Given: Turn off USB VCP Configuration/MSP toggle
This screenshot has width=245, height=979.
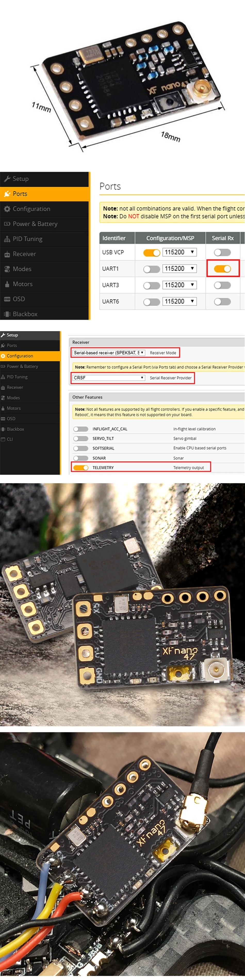Looking at the screenshot, I should click(x=151, y=252).
